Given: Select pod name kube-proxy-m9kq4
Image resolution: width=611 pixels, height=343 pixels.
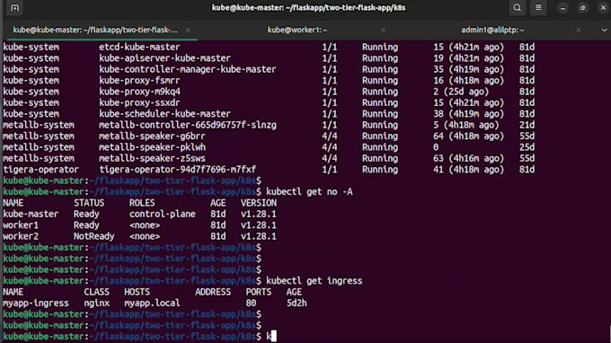Looking at the screenshot, I should point(139,92).
